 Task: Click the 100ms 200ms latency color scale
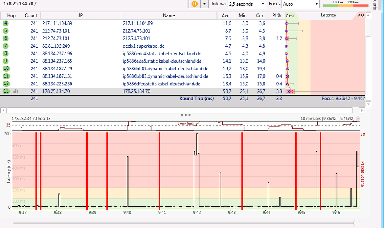[346, 3]
